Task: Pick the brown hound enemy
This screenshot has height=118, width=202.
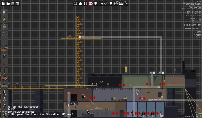Action: (5, 64)
